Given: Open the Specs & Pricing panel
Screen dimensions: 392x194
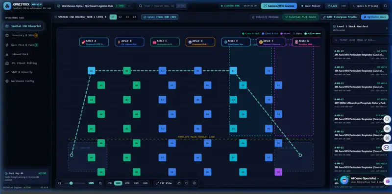Looking at the screenshot, I should pos(365,6).
